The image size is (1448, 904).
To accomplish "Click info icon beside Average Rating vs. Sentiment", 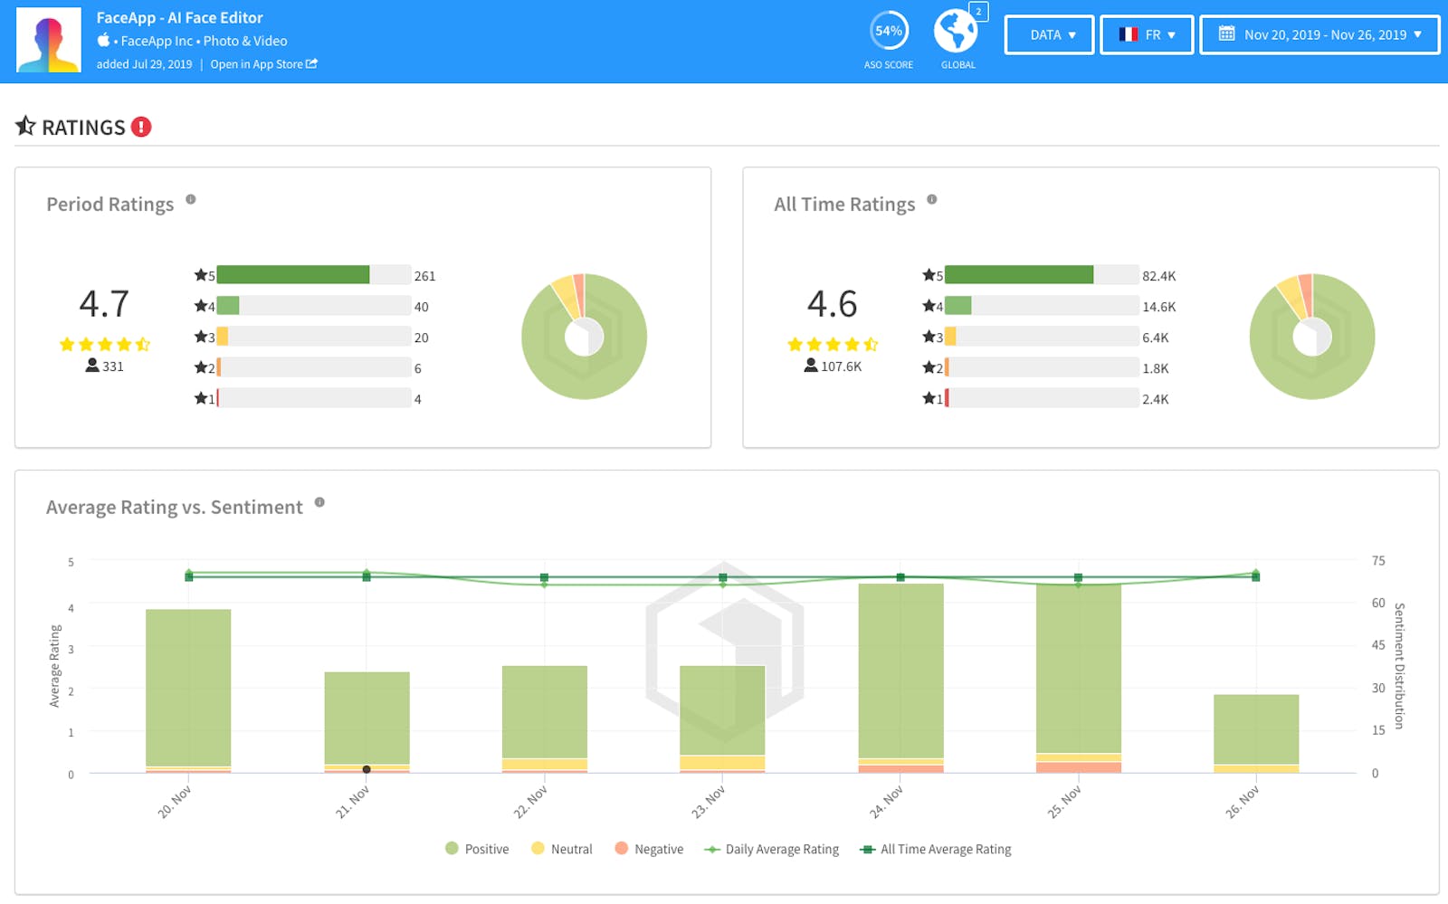I will 319,502.
